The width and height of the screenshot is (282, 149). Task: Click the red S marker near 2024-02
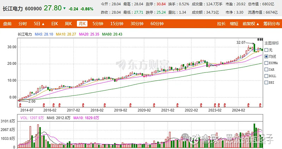pos(248,105)
